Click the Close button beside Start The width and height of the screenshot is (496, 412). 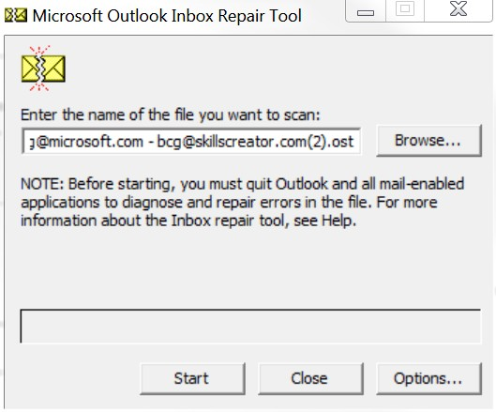(310, 378)
